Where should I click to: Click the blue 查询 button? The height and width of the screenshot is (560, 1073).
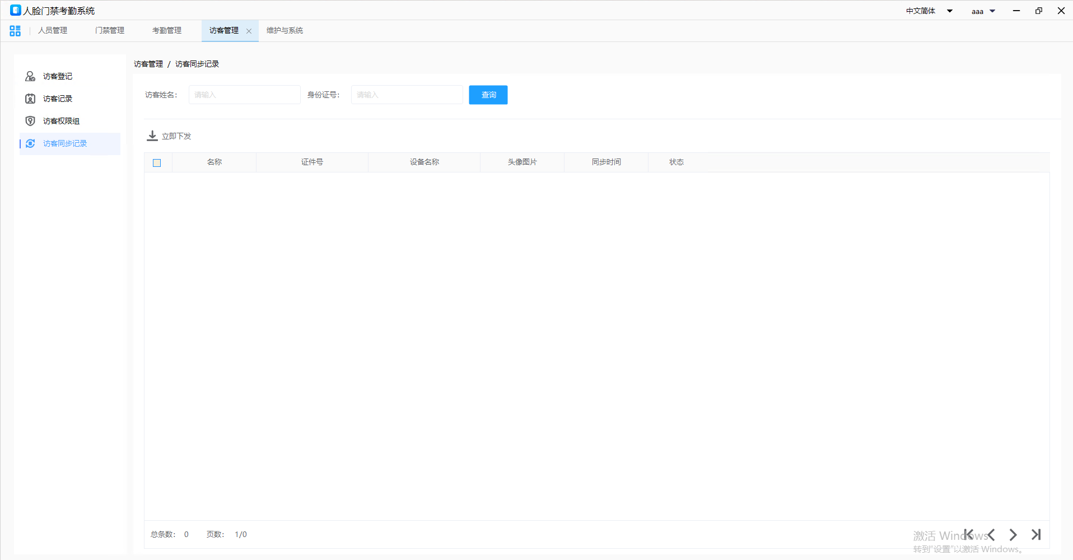pos(488,95)
